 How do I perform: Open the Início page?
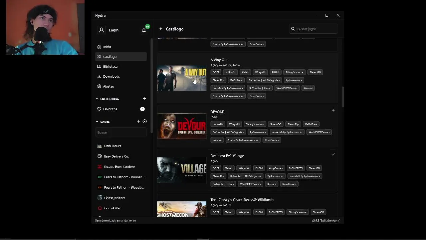(121, 47)
